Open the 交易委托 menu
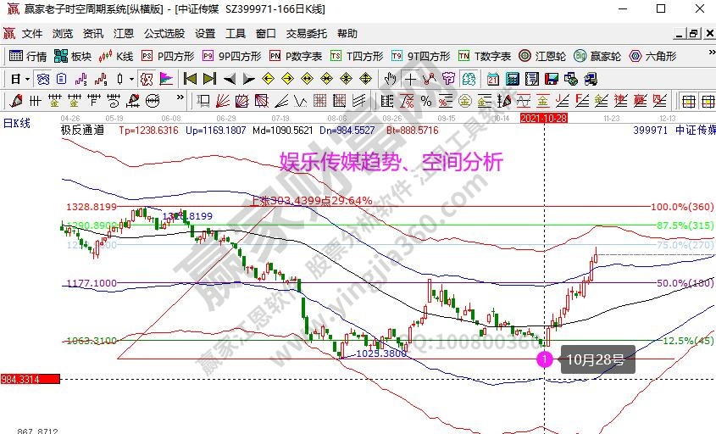This screenshot has height=434, width=716. [307, 33]
